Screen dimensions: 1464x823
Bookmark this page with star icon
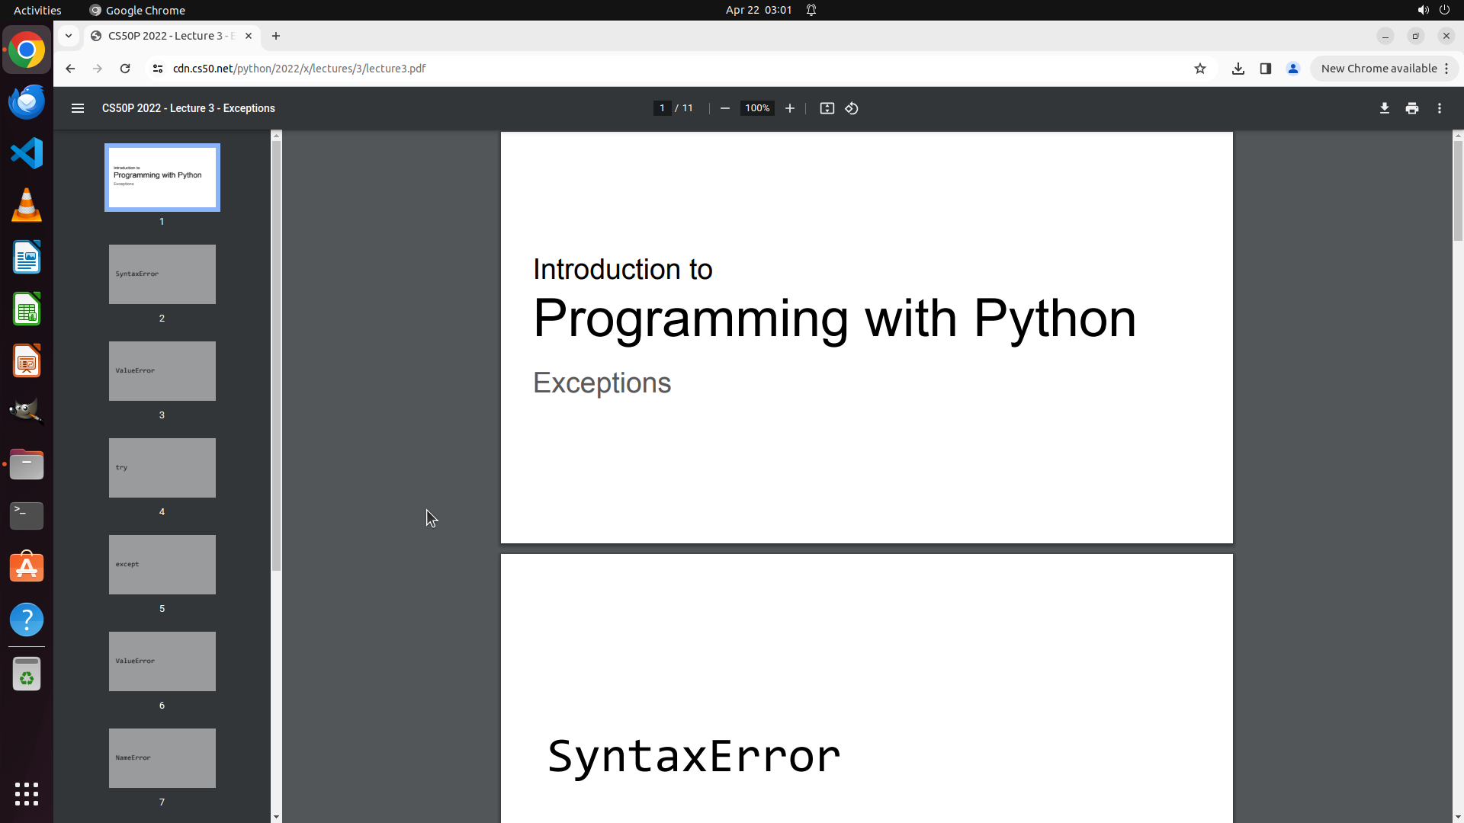click(x=1200, y=69)
